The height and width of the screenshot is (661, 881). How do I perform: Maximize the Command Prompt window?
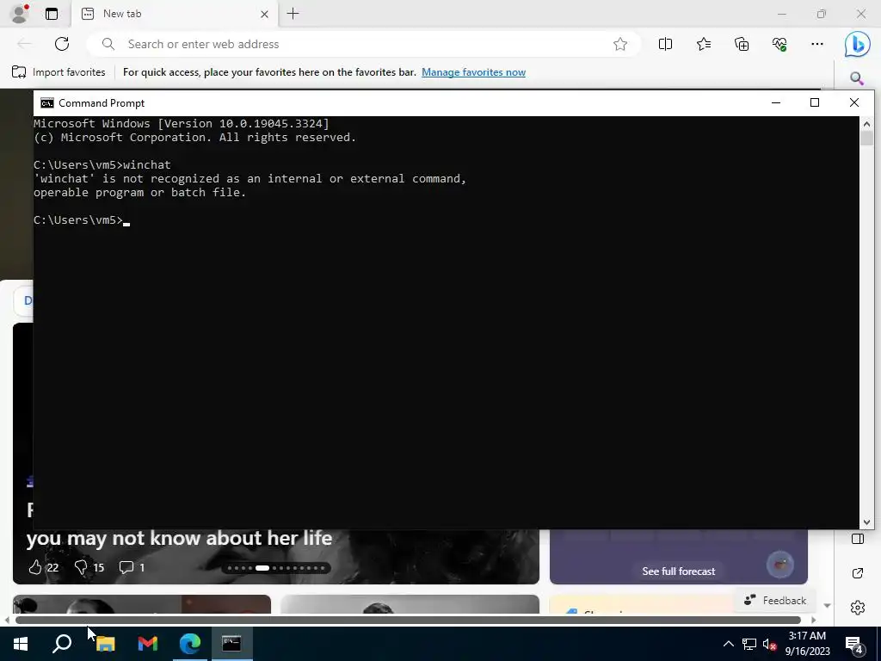(815, 102)
